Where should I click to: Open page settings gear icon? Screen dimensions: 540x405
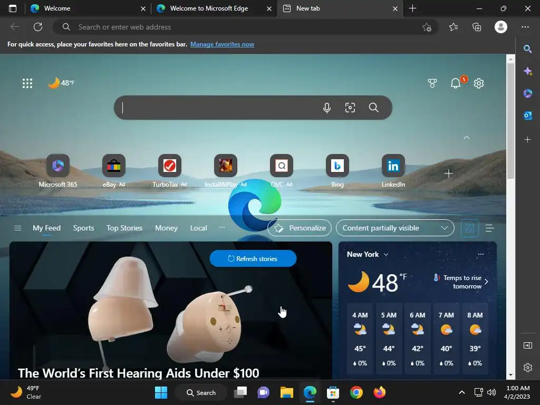479,83
